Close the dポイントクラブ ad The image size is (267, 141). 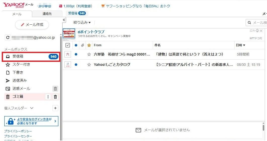click(261, 31)
